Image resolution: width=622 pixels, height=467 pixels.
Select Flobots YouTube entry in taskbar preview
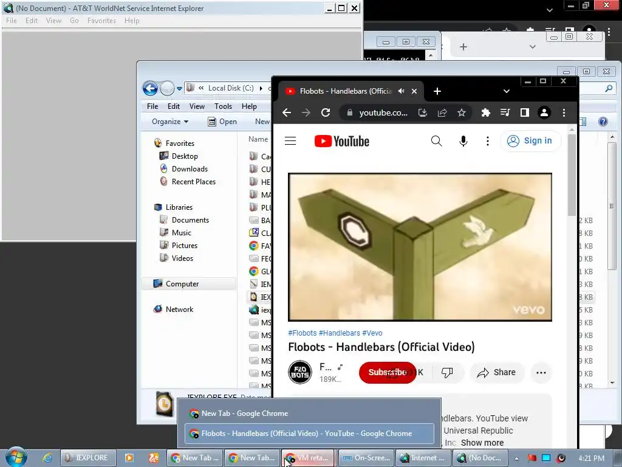[x=309, y=434]
